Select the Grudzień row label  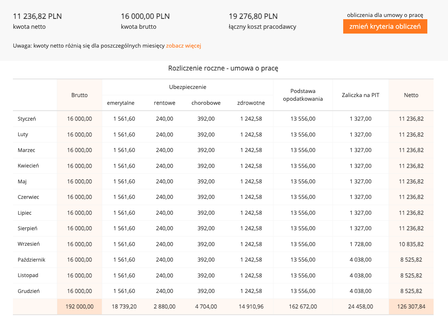click(x=28, y=291)
